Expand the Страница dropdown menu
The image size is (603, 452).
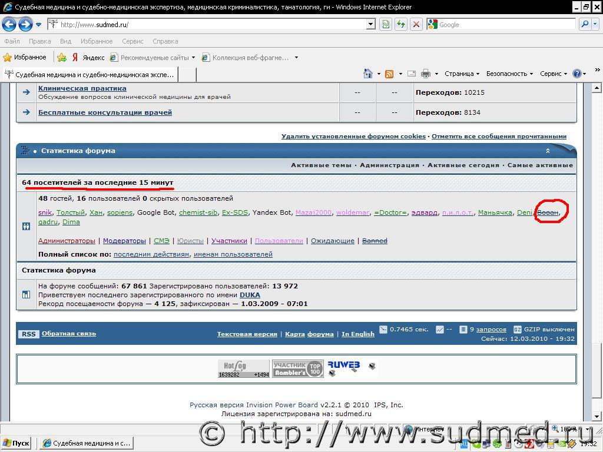coord(462,74)
